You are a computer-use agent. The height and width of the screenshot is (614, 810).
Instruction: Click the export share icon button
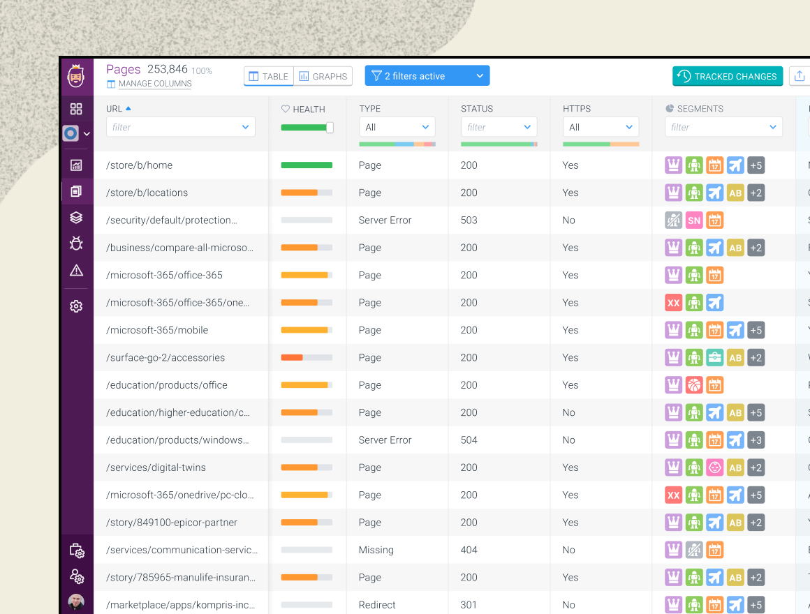tap(800, 76)
